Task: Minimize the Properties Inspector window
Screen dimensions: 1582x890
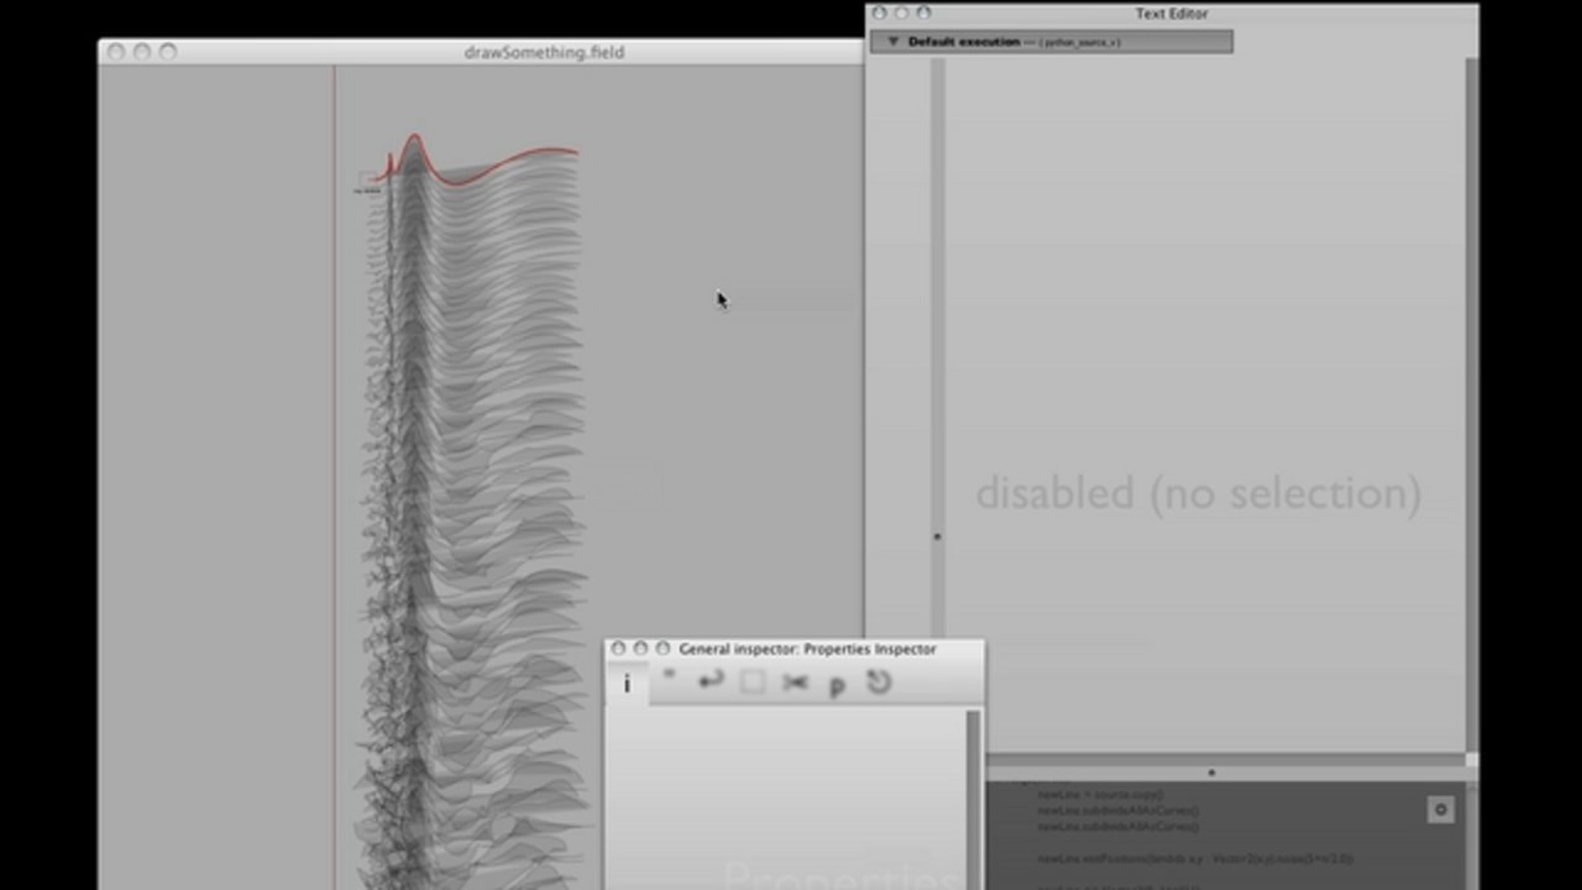Action: point(641,649)
